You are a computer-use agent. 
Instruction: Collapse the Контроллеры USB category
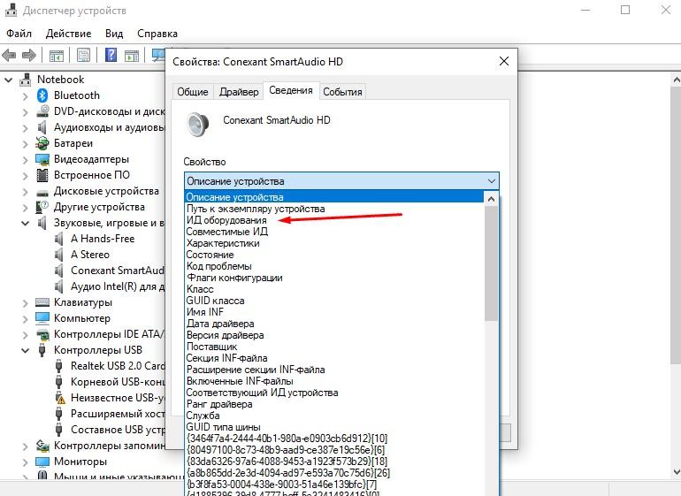coord(25,350)
